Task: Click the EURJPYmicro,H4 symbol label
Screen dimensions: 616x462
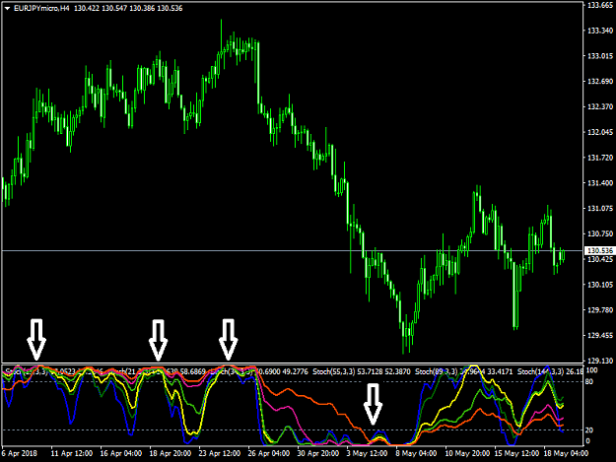Action: [x=42, y=8]
